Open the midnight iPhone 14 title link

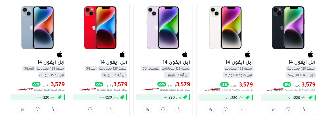pos(302,62)
